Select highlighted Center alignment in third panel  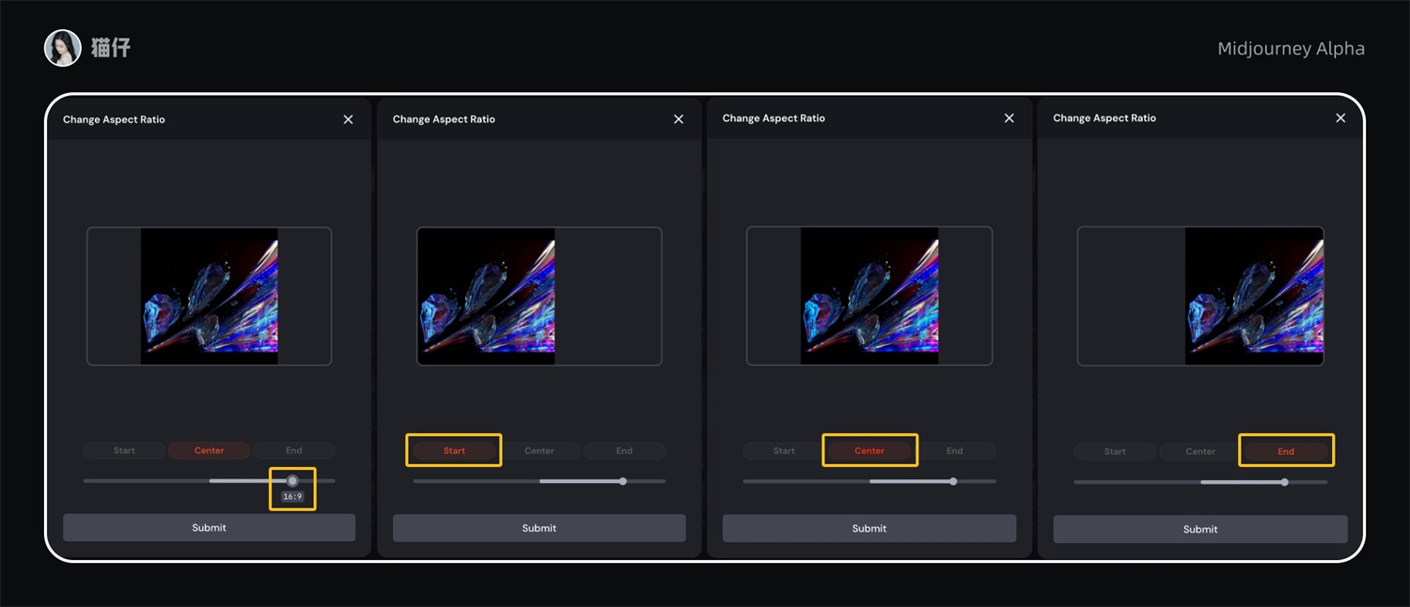(x=869, y=451)
